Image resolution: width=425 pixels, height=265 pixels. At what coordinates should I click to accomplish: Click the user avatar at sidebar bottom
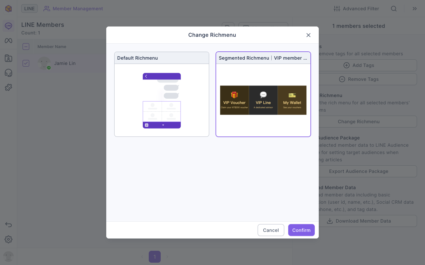click(x=9, y=256)
